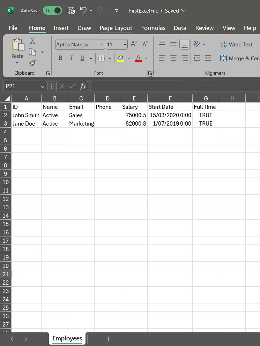This screenshot has width=260, height=346.
Task: Open the Insert ribbon tab
Action: (x=61, y=28)
